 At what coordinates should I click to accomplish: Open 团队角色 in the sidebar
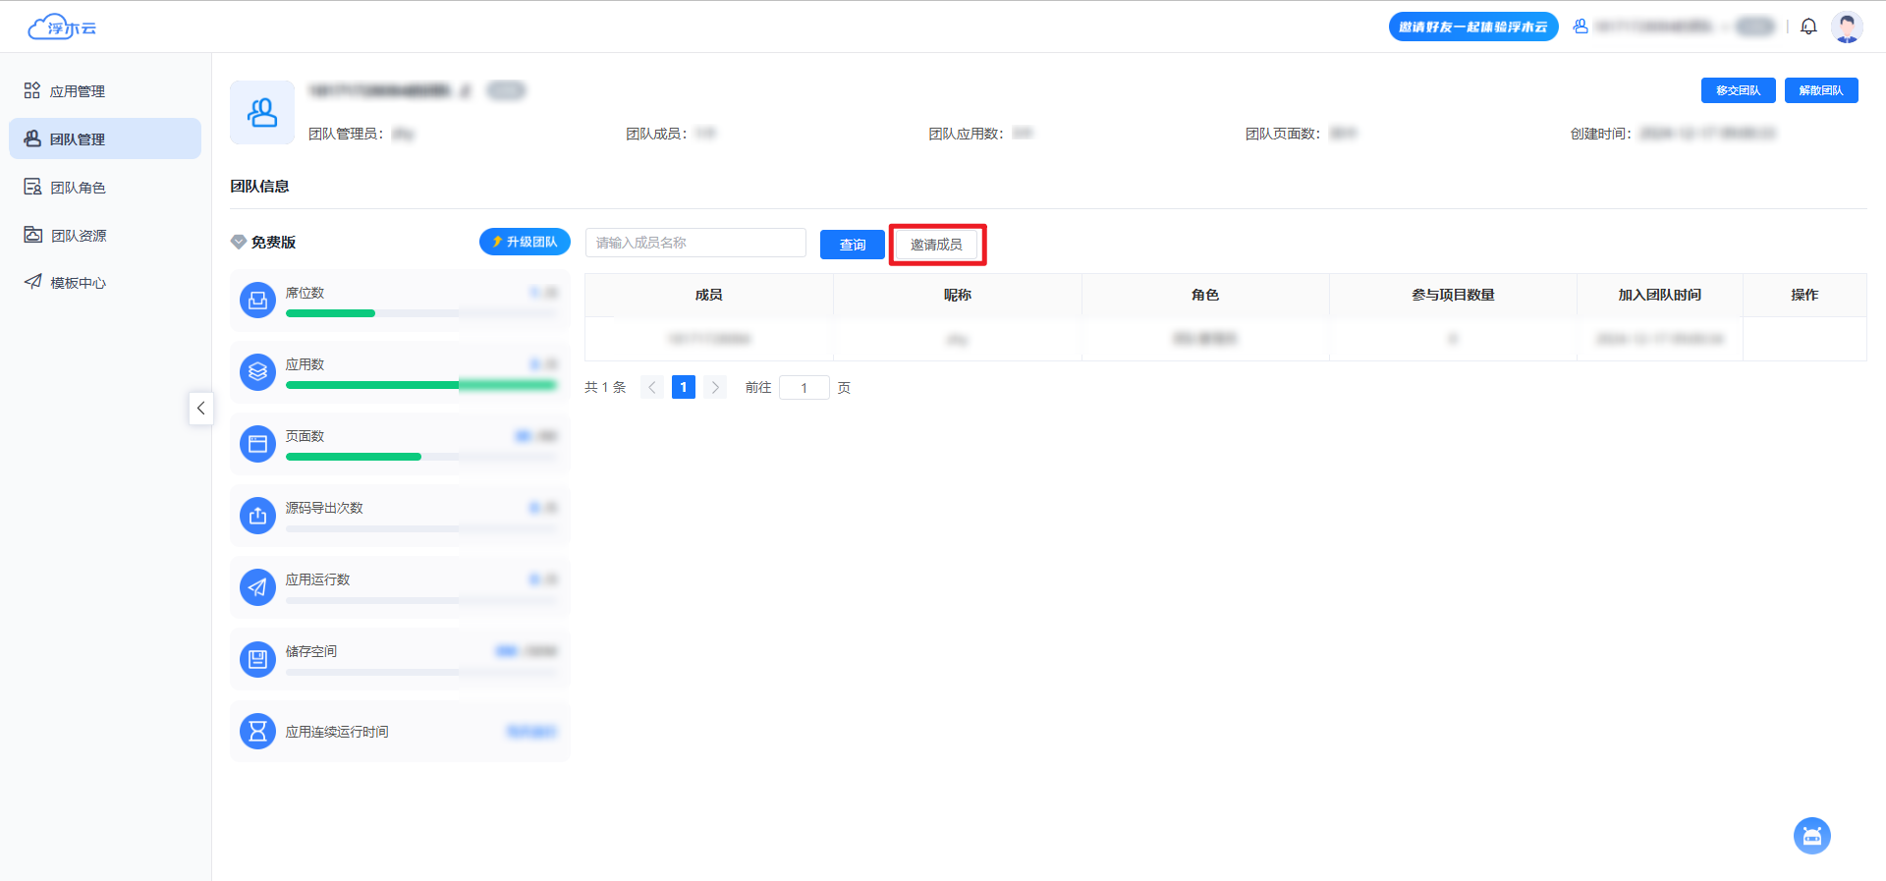(x=77, y=188)
